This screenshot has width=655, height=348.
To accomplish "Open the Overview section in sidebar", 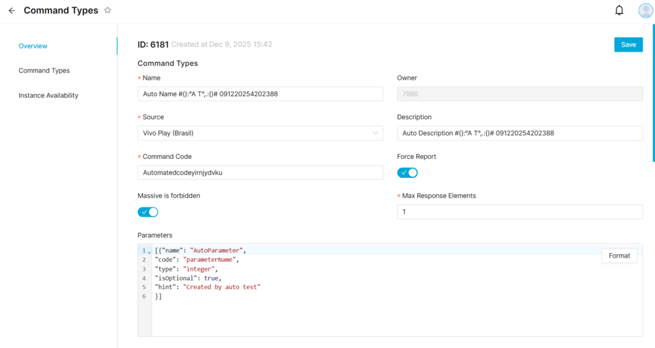I will coord(33,46).
